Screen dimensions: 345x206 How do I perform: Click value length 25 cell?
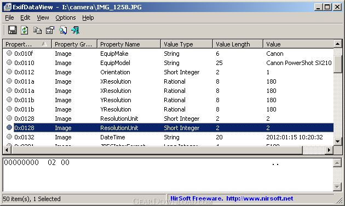tap(219, 63)
